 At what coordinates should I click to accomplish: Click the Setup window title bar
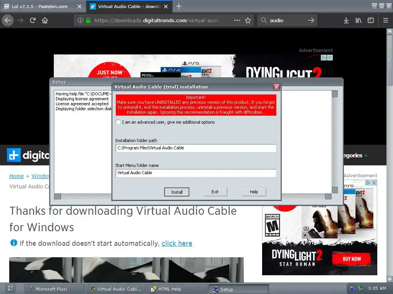tap(196, 82)
